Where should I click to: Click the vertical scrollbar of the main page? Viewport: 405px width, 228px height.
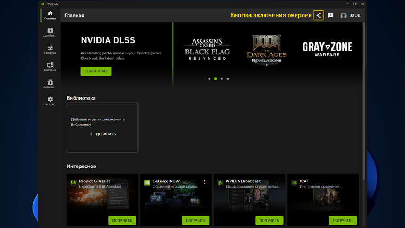(x=363, y=101)
